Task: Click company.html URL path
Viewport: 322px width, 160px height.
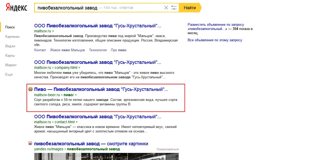Action: [66, 68]
